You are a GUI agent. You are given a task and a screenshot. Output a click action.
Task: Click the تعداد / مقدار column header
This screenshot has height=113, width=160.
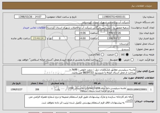(37, 83)
